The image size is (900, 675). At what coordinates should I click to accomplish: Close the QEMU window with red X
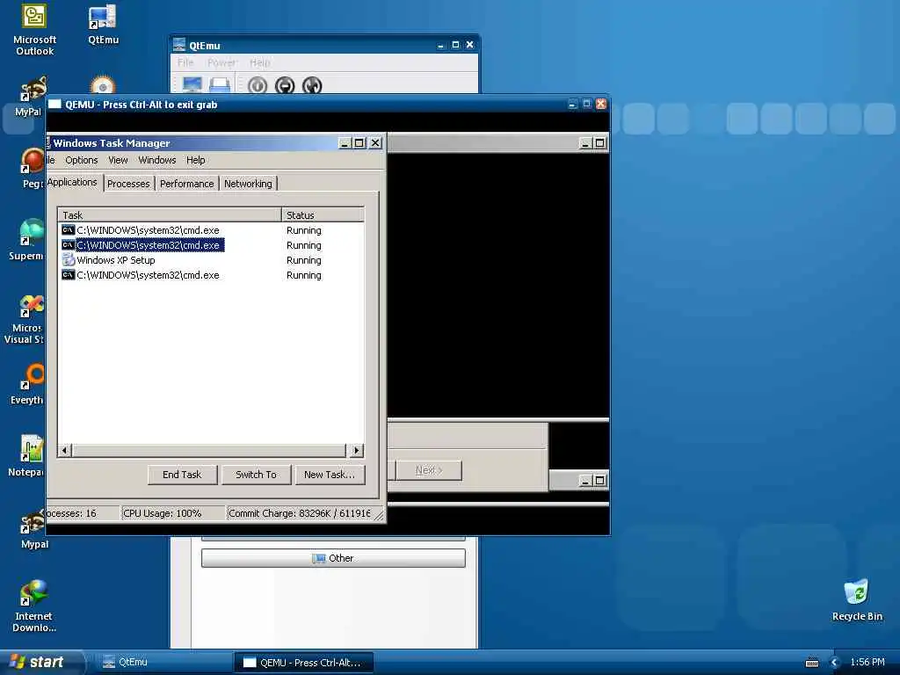pos(601,104)
